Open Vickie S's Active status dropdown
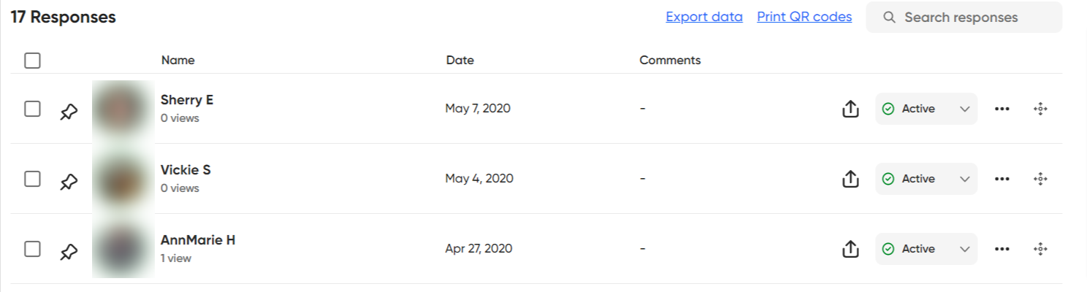Viewport: 1087px width, 292px height. tap(926, 179)
